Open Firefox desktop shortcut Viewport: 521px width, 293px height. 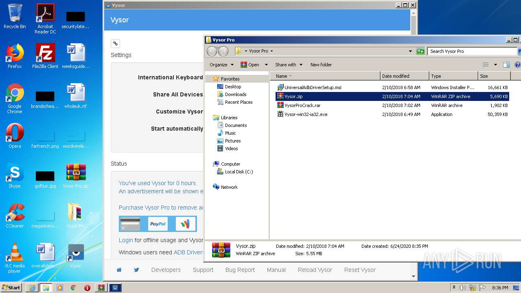tap(15, 56)
